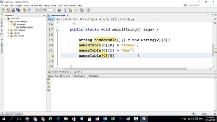Open the Debug menu
Viewport: 217px width, 122px height.
point(46,5)
